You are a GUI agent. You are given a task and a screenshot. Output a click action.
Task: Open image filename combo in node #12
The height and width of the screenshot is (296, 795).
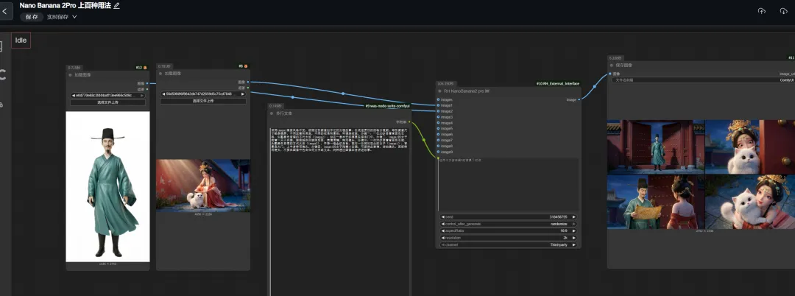coord(107,95)
